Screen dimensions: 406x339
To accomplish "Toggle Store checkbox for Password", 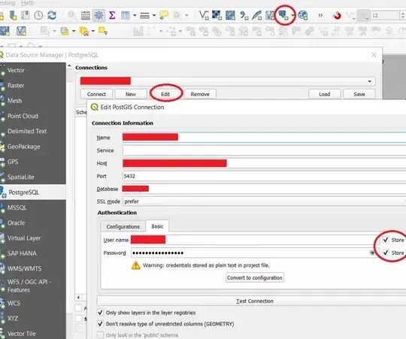I will pyautogui.click(x=386, y=253).
